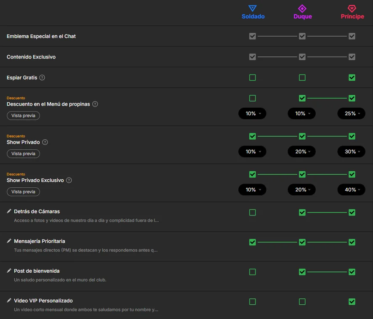
Task: Click Vista previa under Show Privado
Action: point(23,154)
